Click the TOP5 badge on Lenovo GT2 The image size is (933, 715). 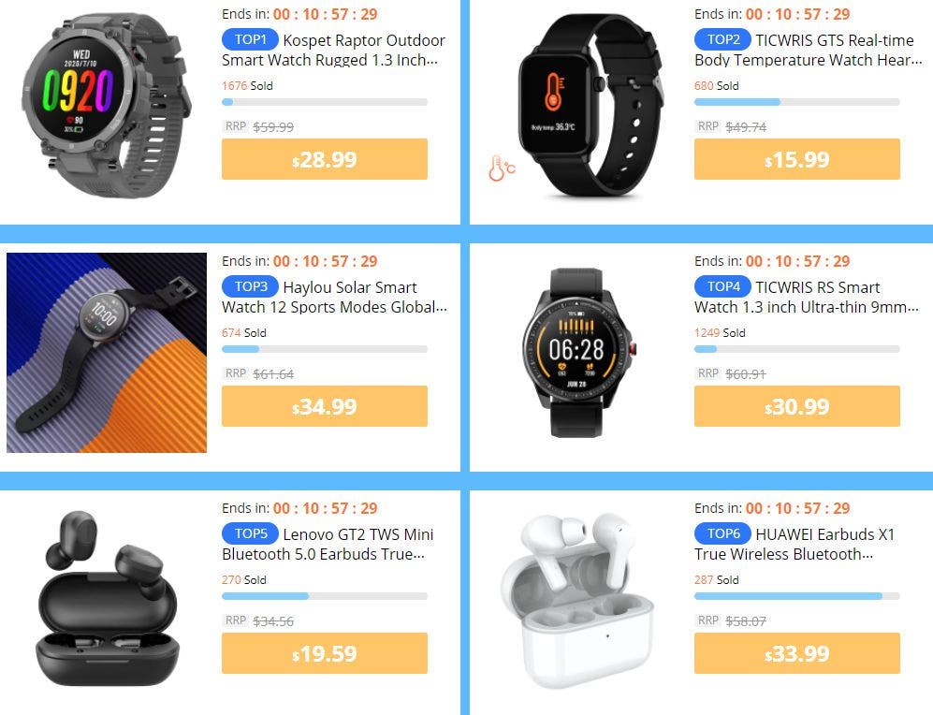click(250, 533)
